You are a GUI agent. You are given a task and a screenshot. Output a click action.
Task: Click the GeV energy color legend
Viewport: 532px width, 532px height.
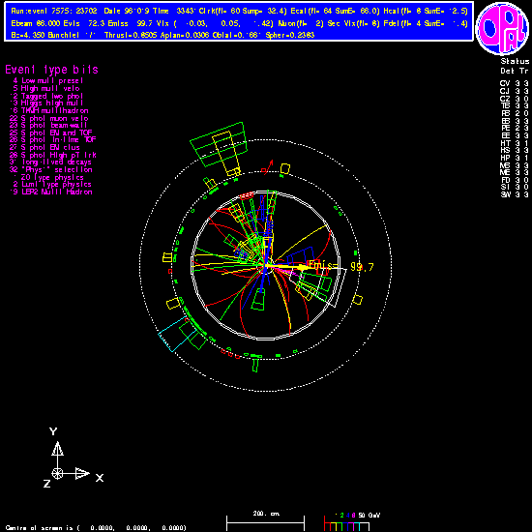[352, 521]
